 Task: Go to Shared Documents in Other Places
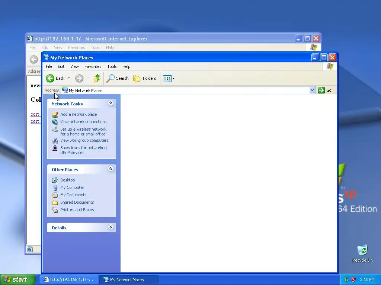coord(77,202)
